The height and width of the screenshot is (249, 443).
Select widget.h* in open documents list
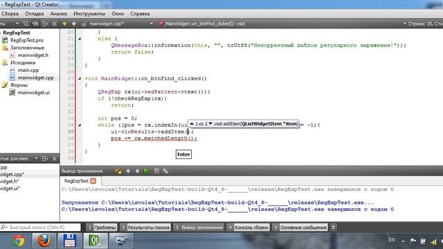pos(9,181)
